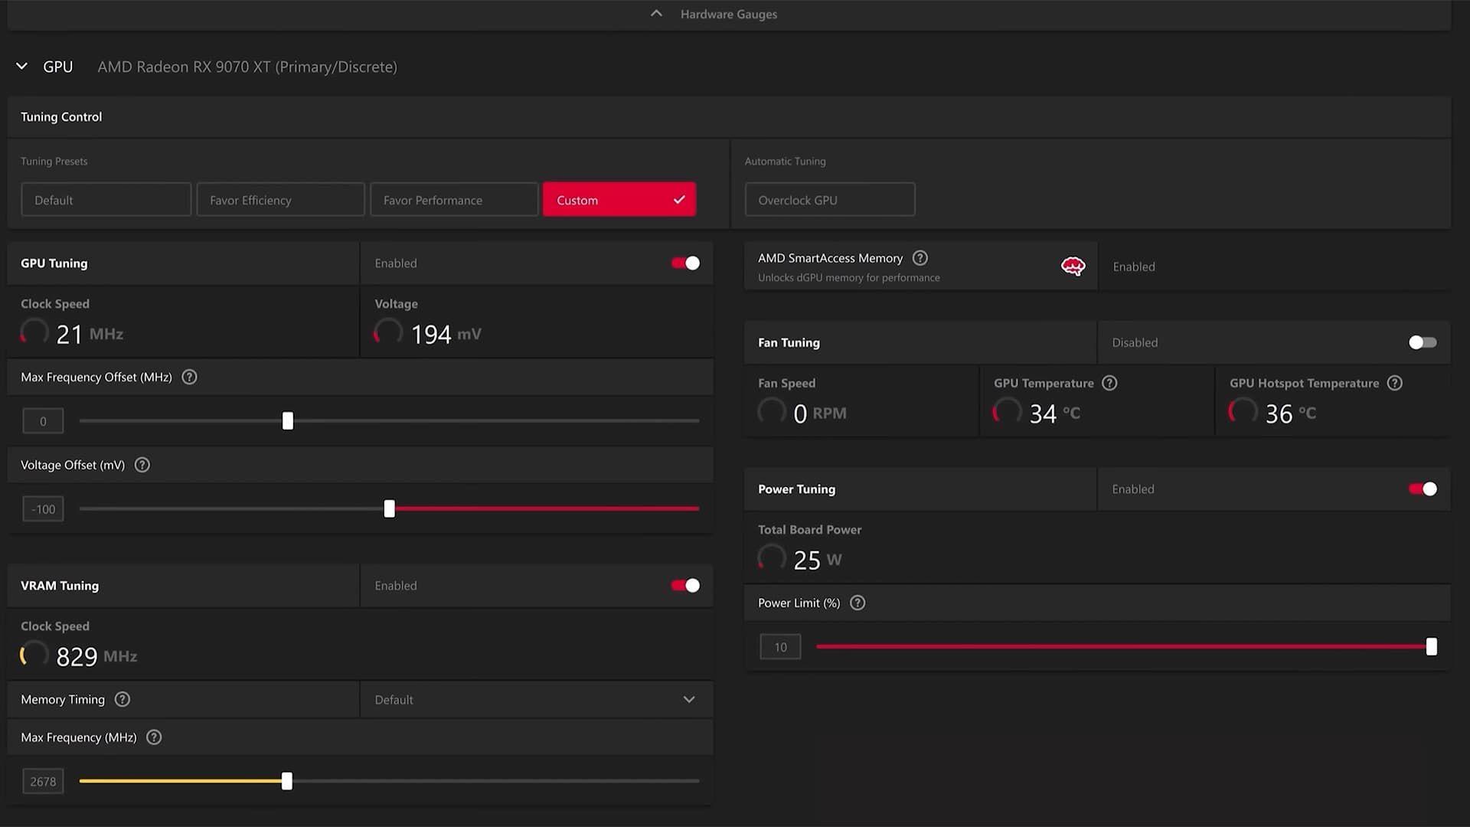Image resolution: width=1470 pixels, height=827 pixels.
Task: Click the VRAM Max Frequency slider handle
Action: (287, 781)
